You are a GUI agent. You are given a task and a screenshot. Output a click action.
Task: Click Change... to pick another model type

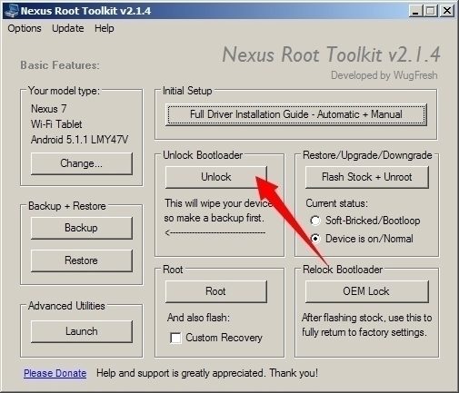point(82,163)
